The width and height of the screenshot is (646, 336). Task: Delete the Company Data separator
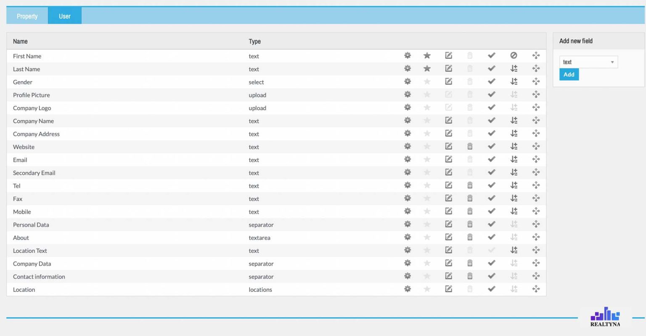(470, 263)
